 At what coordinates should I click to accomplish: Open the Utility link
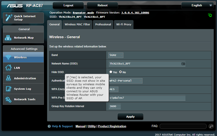(x=92, y=126)
